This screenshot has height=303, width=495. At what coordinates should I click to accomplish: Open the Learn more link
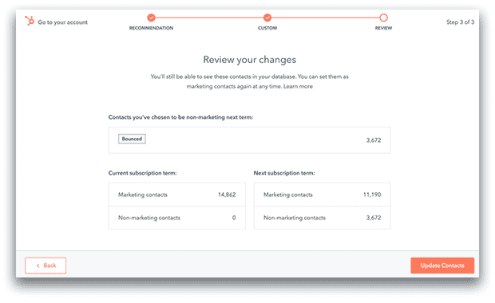coord(298,86)
